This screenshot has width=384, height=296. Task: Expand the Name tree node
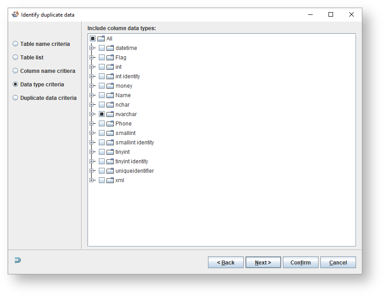point(91,95)
